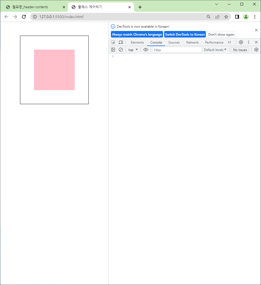Open Console settings gear
This screenshot has width=261, height=285.
click(256, 50)
